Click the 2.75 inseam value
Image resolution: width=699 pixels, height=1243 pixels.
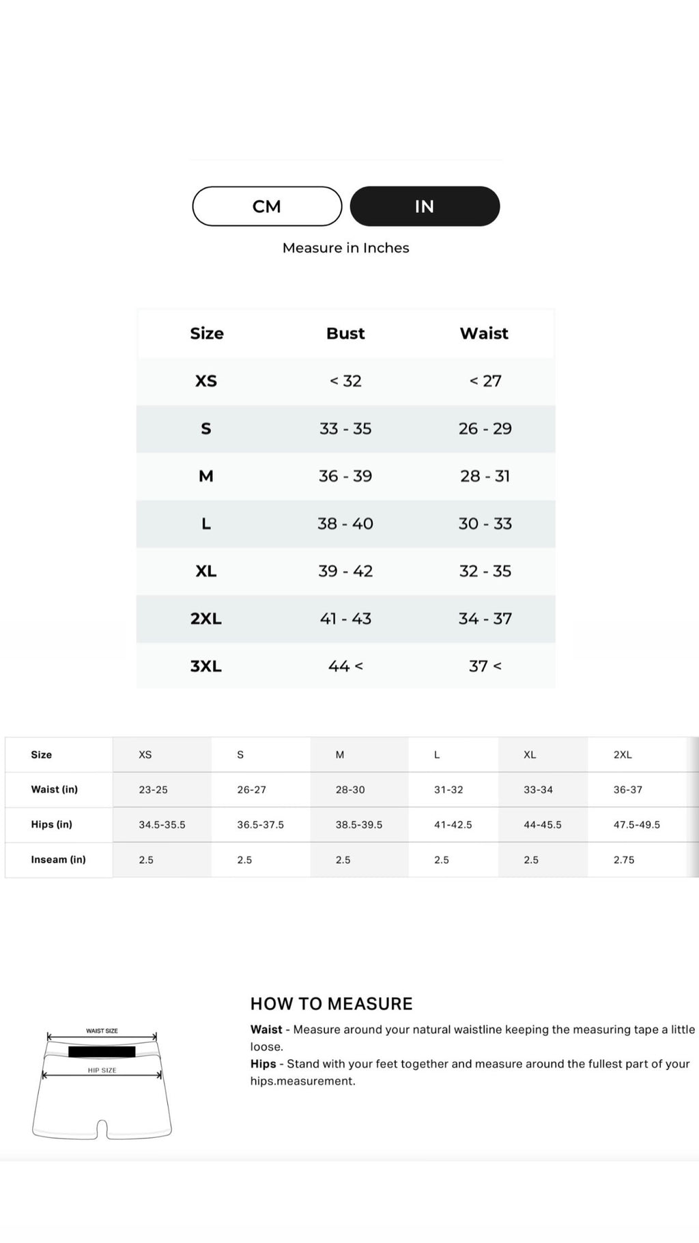click(624, 860)
